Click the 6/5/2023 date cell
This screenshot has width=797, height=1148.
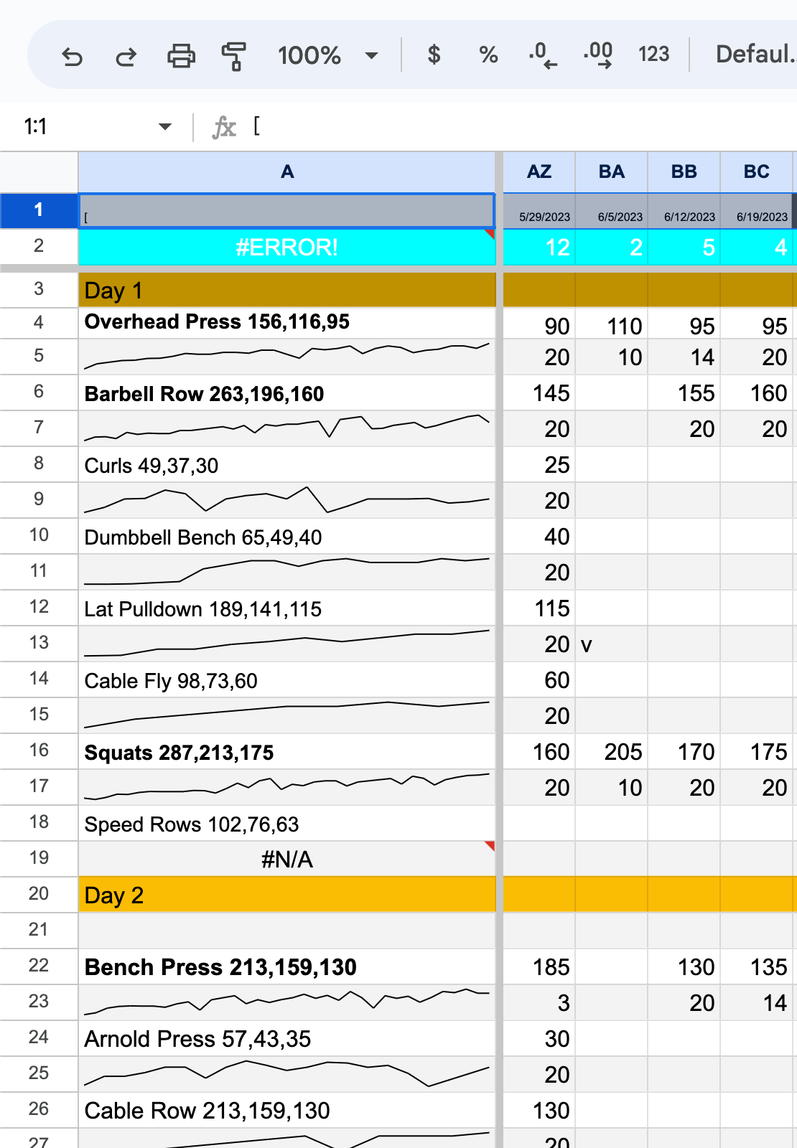612,211
